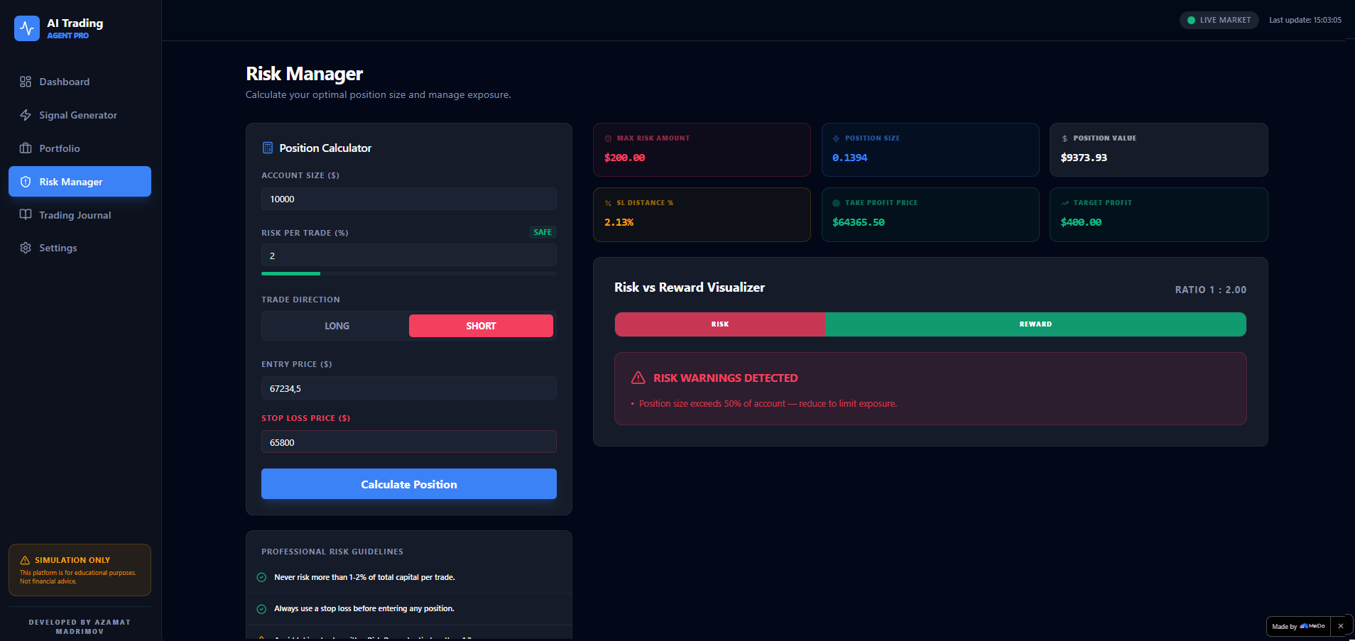Image resolution: width=1355 pixels, height=641 pixels.
Task: Click the SAFE risk badge
Action: click(x=543, y=232)
